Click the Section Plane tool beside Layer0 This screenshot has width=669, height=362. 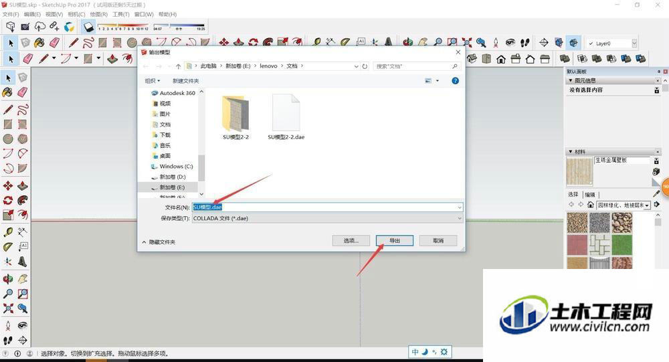pyautogui.click(x=543, y=42)
